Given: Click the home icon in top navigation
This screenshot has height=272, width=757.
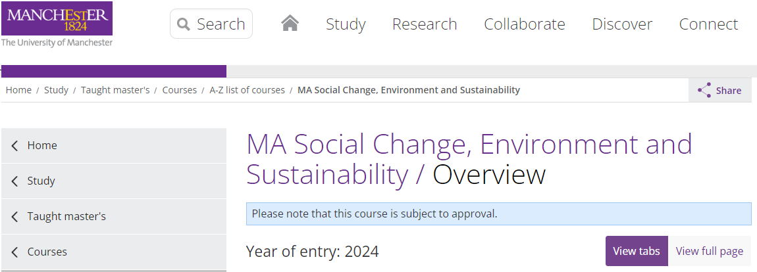Looking at the screenshot, I should click(290, 24).
